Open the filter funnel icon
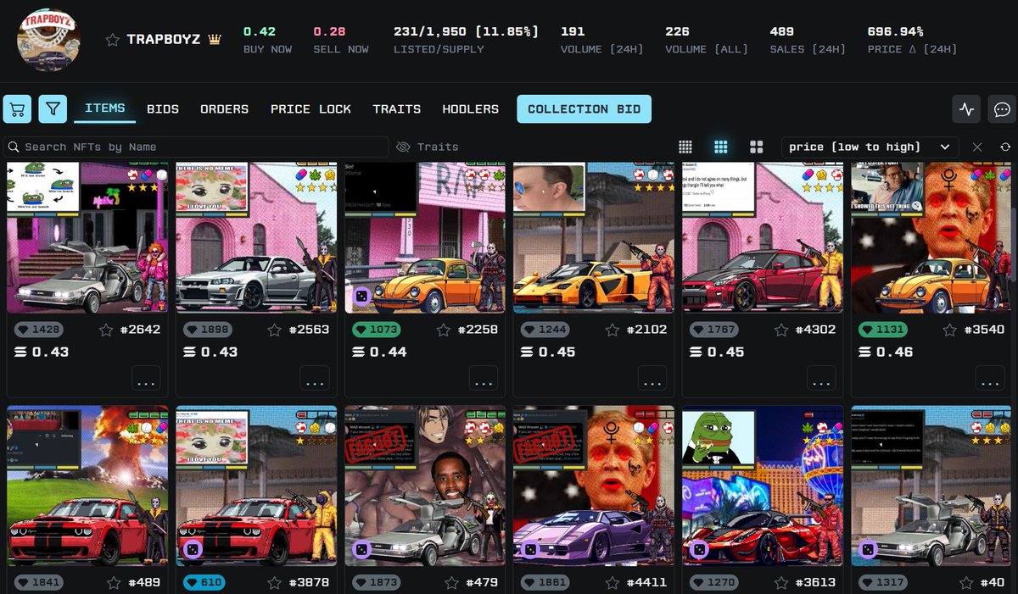1018x594 pixels. click(x=53, y=108)
